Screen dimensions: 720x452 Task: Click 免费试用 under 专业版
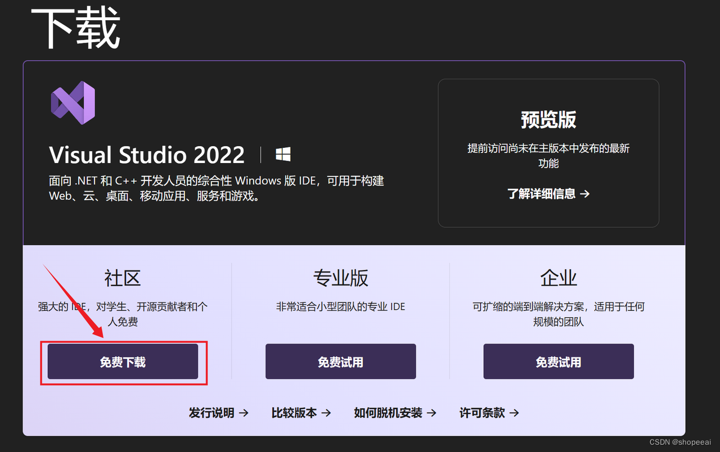[340, 361]
